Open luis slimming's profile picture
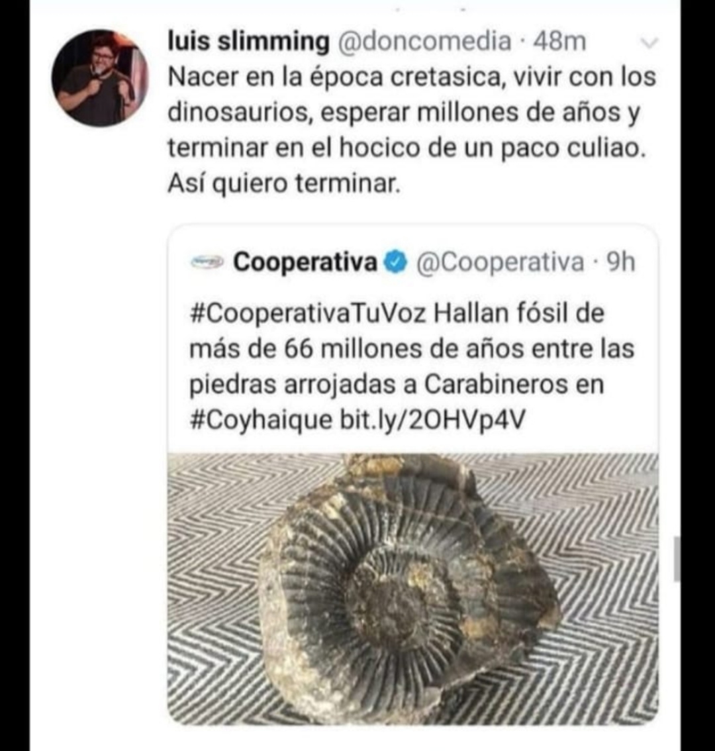Viewport: 715px width, 751px height. [x=99, y=77]
